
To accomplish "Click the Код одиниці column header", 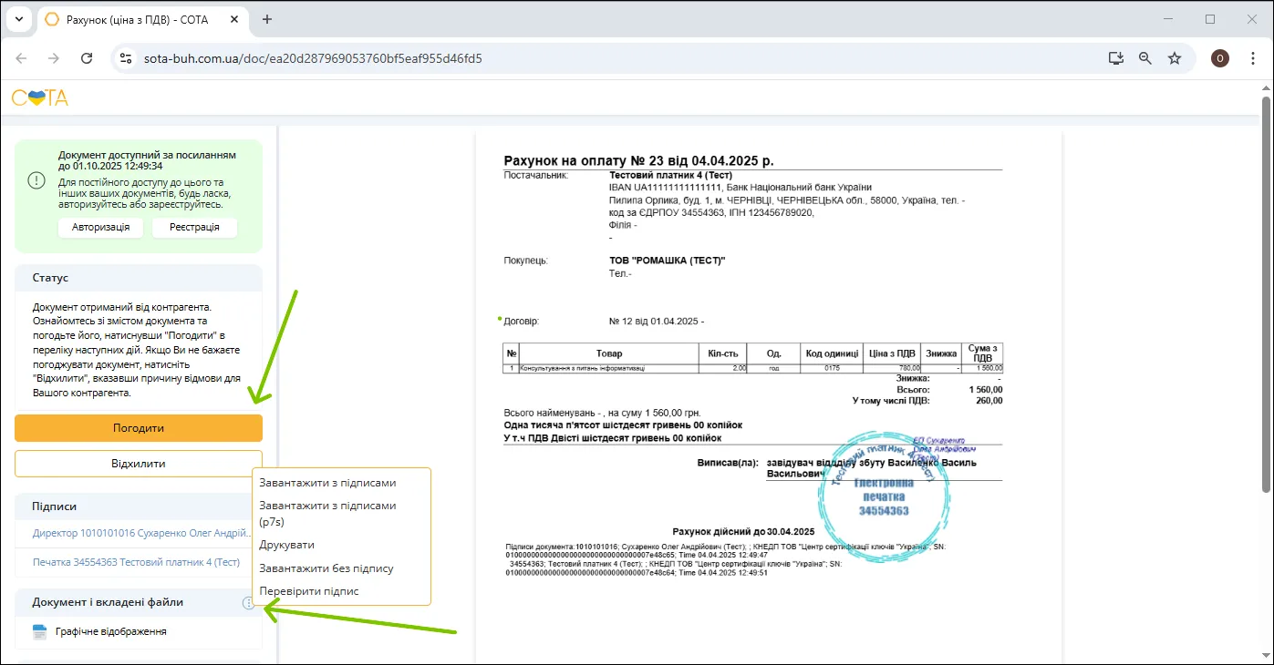I will [x=831, y=353].
